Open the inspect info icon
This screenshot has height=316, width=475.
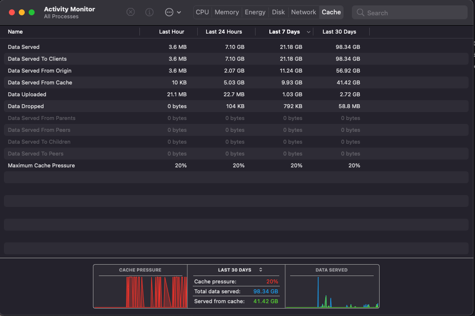(x=149, y=12)
